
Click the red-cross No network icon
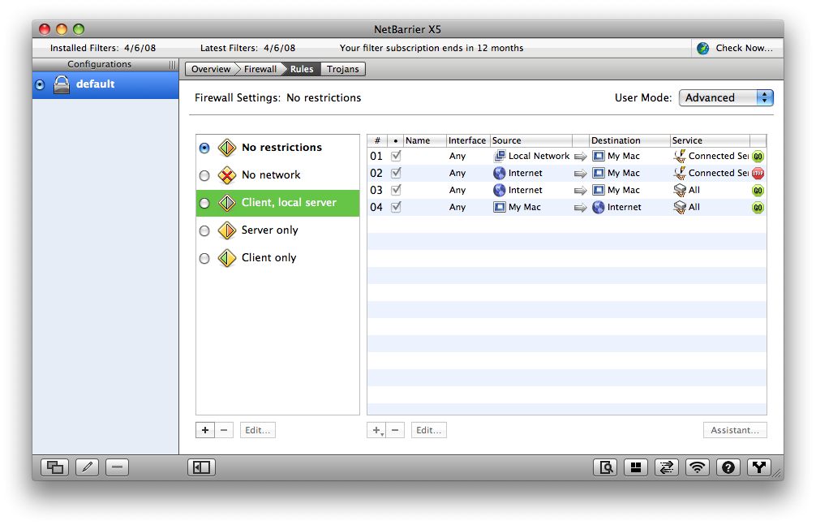(x=227, y=175)
